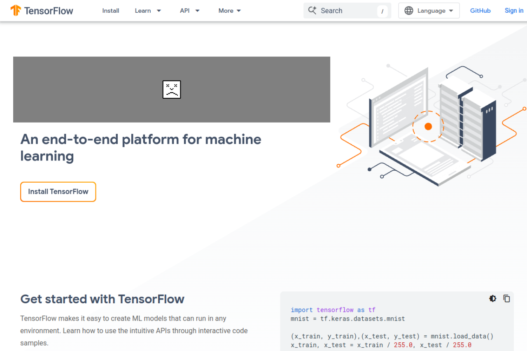Viewport: 527px width, 351px height.
Task: Click the Install TensorFlow button
Action: (x=58, y=192)
